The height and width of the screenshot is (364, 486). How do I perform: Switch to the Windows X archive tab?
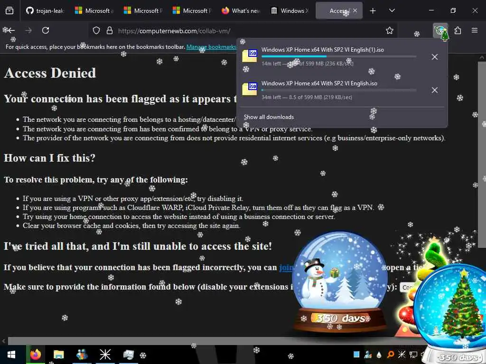coord(290,10)
